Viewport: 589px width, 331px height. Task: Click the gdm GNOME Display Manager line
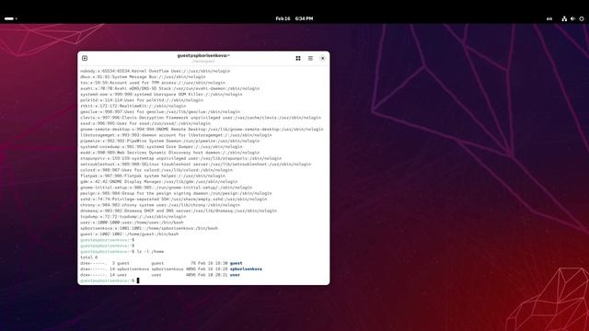(x=159, y=182)
